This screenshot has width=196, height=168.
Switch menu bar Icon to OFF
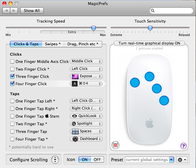(x=97, y=160)
